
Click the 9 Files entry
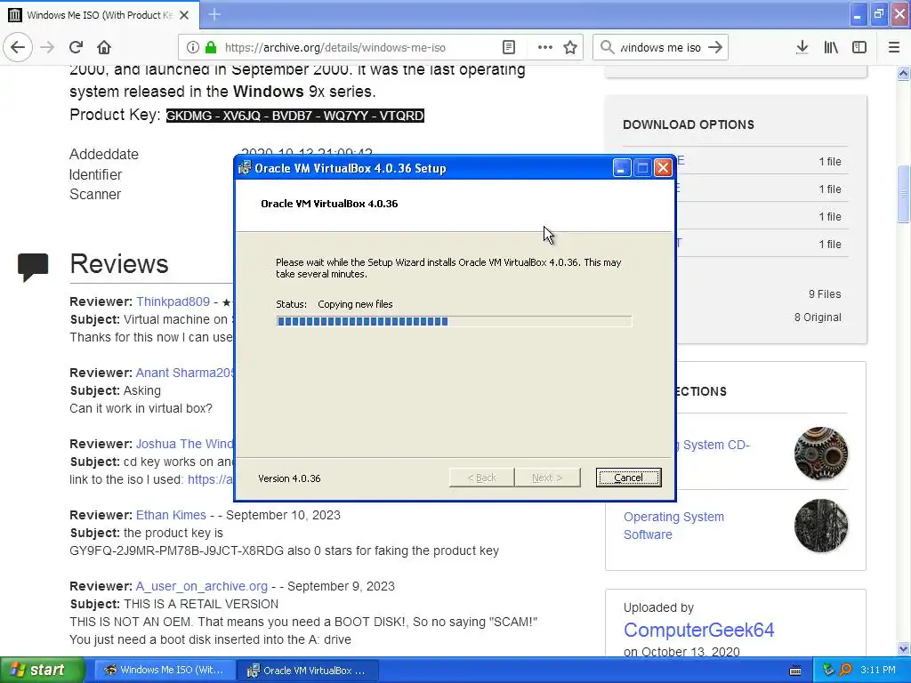[825, 293]
